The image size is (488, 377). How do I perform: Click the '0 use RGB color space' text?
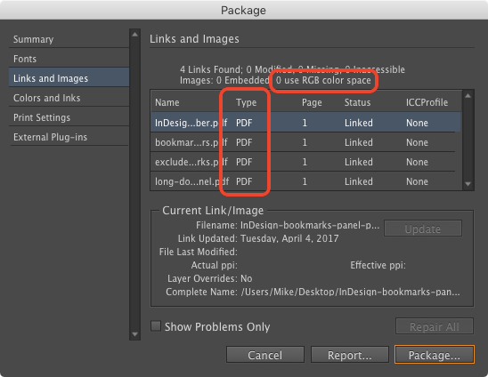pos(323,80)
